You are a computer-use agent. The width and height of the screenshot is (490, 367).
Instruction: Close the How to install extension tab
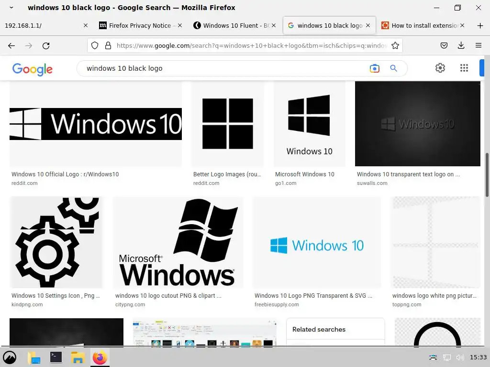(x=462, y=26)
